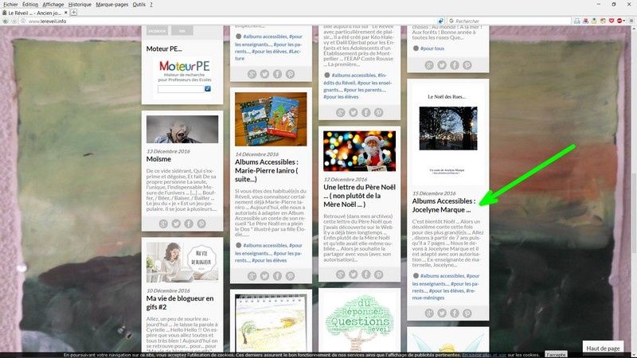
Task: Open the Adblock icon dropdown arrow
Action: coord(624,21)
